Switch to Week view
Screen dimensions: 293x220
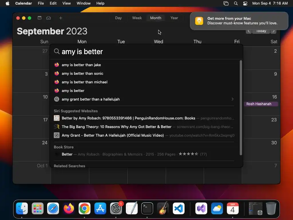click(x=137, y=18)
